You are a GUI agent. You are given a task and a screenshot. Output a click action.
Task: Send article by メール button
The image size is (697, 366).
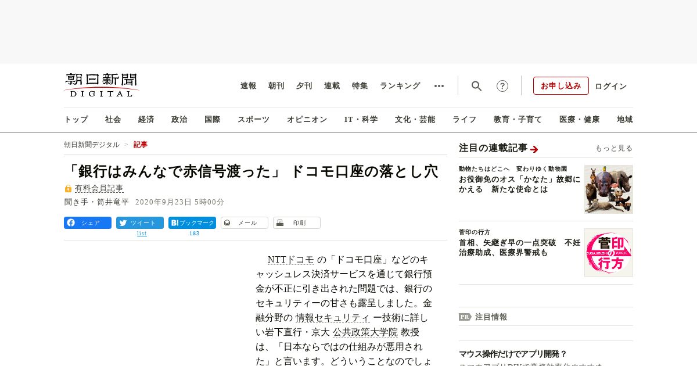point(245,223)
